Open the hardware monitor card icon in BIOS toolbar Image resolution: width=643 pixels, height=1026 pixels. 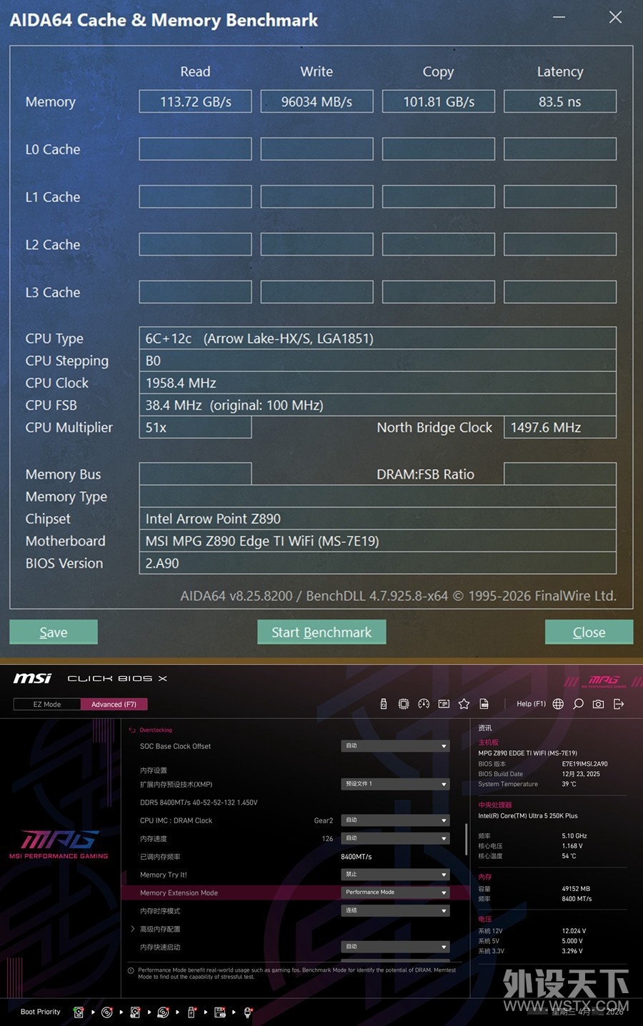[x=444, y=704]
